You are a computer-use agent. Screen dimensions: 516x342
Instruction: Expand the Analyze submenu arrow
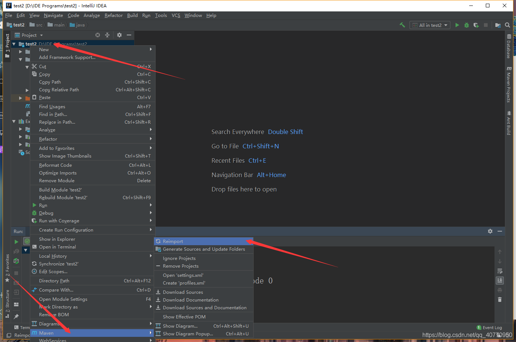151,130
